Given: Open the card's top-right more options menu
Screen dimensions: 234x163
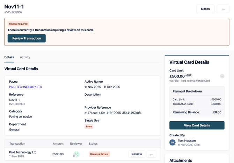Looking at the screenshot, I should [x=223, y=9].
